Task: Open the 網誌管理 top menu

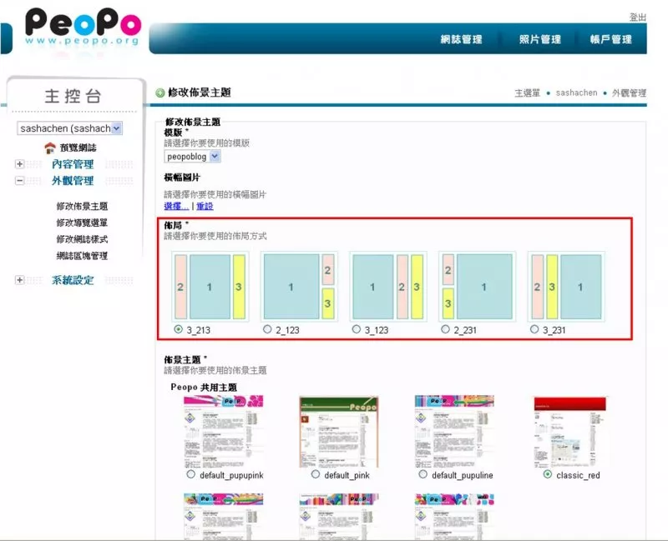Action: click(462, 39)
